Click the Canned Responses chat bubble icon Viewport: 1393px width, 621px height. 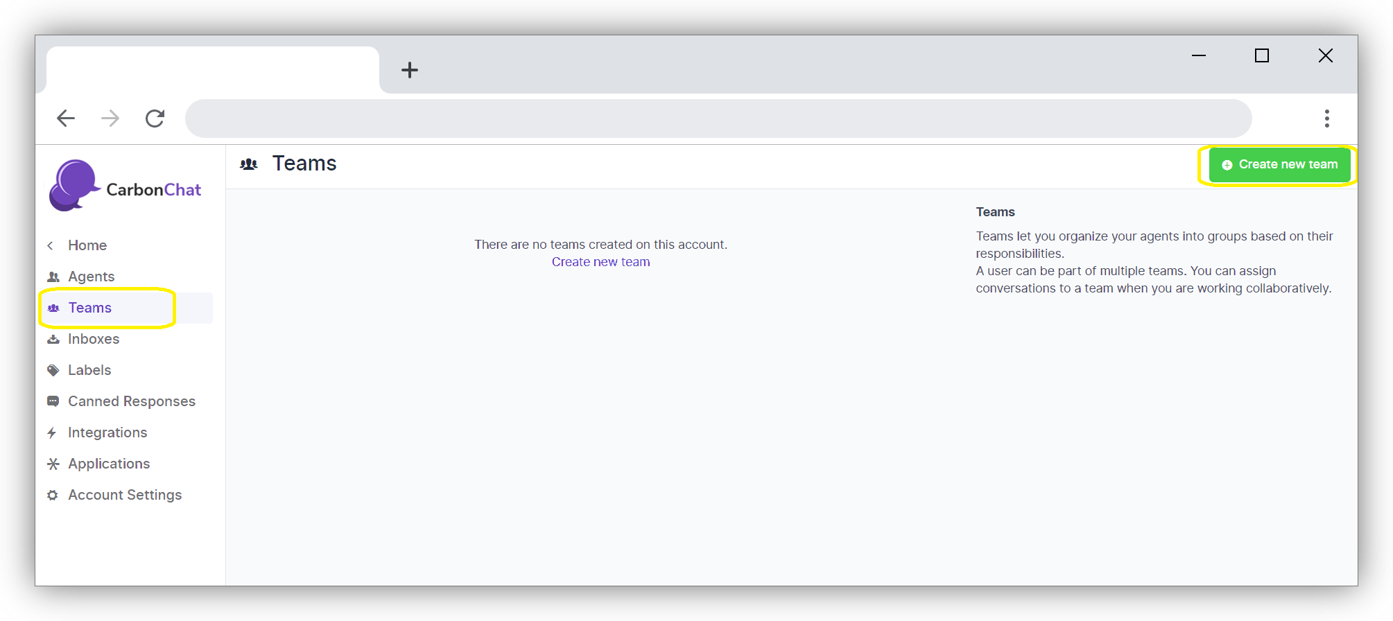[53, 401]
